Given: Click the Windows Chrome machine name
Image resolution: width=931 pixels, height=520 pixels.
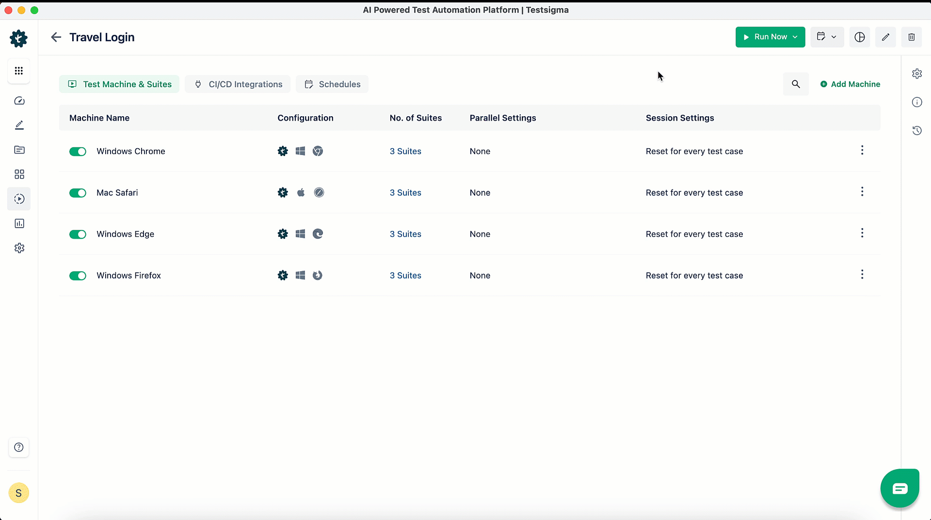Looking at the screenshot, I should [131, 151].
